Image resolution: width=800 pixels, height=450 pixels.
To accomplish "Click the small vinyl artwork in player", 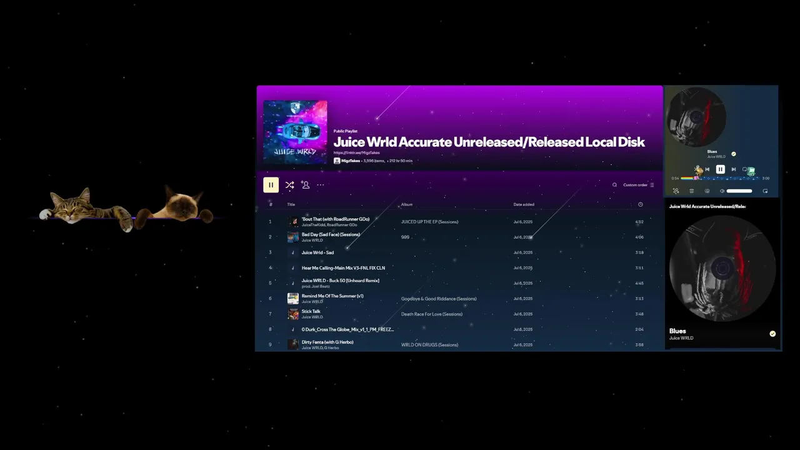I will coord(696,117).
